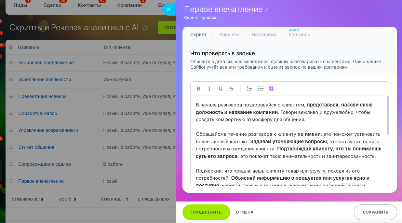The width and height of the screenshot is (402, 223).
Task: Click the drag handle of Сопровождение сделки
Action: tap(11, 164)
